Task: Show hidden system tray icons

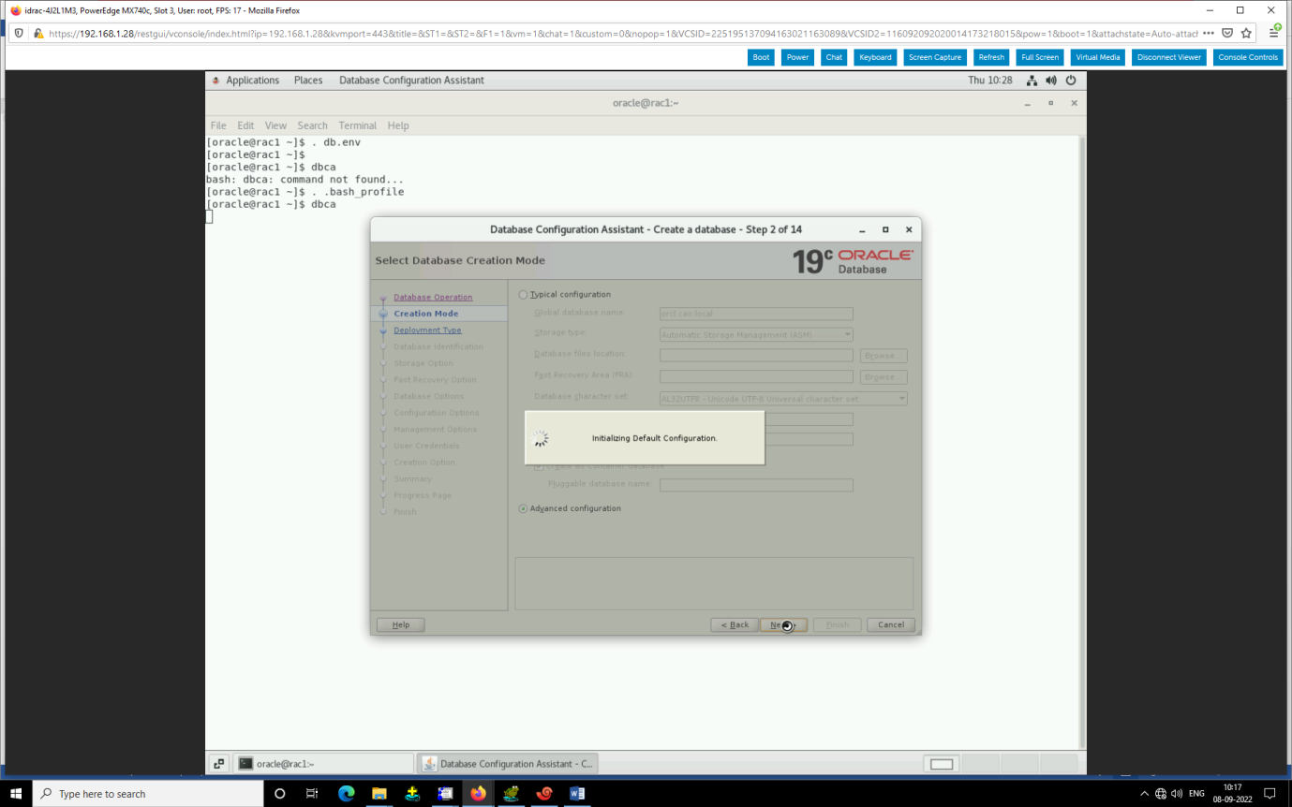Action: click(1144, 794)
